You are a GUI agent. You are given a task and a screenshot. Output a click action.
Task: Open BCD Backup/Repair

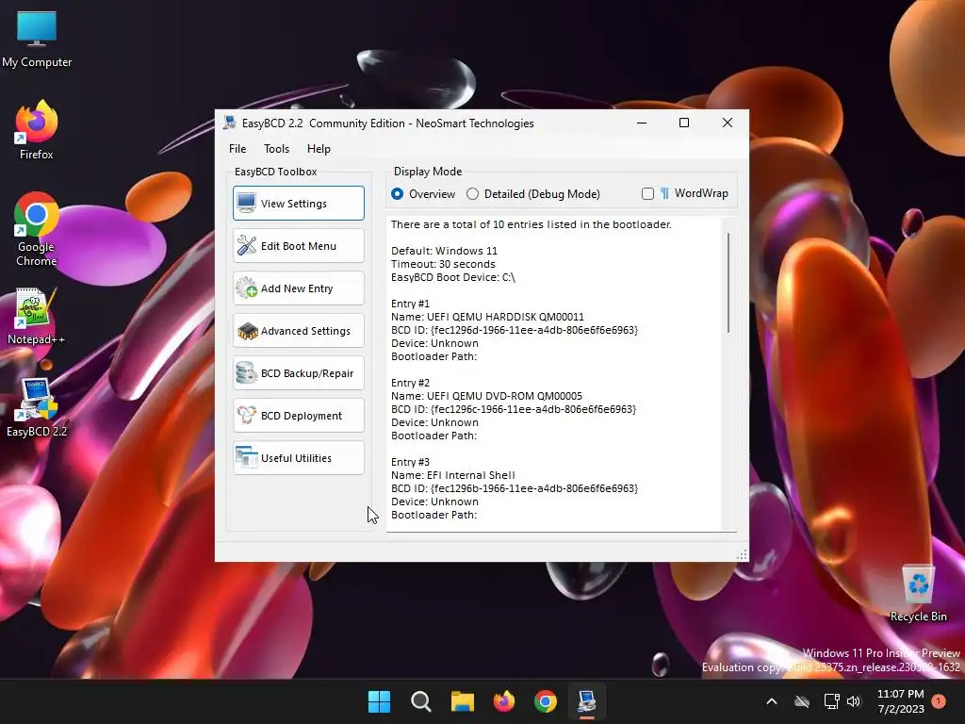(299, 373)
